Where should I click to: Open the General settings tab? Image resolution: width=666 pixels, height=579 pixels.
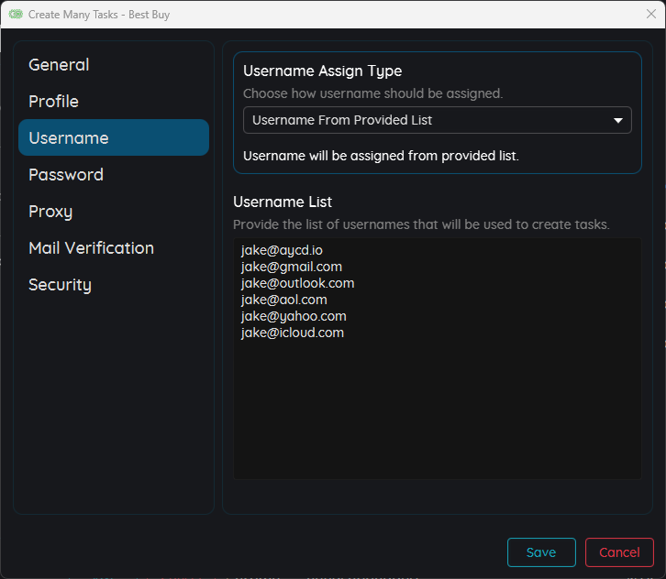pyautogui.click(x=59, y=65)
